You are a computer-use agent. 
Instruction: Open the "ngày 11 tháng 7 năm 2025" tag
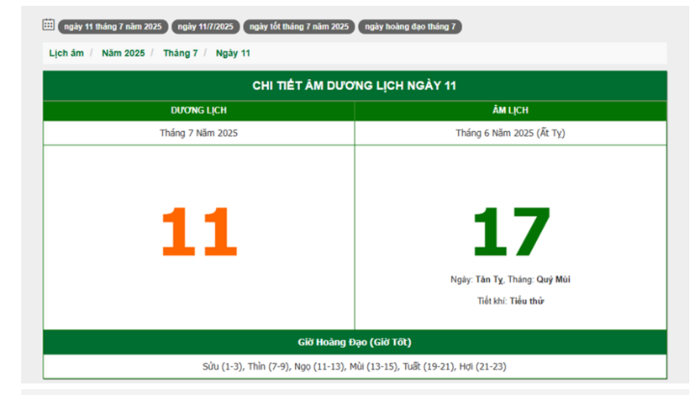(x=113, y=27)
